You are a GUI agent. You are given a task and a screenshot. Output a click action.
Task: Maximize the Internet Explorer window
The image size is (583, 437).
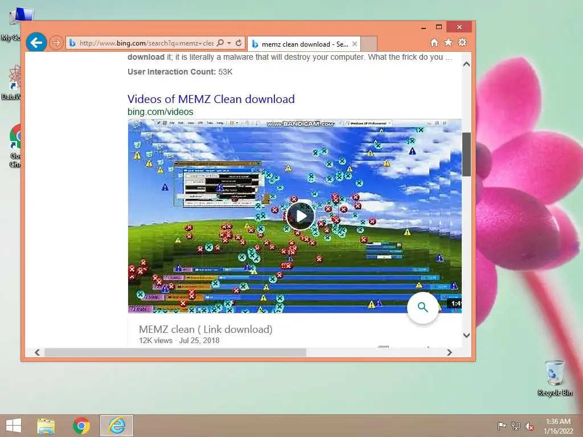(439, 27)
